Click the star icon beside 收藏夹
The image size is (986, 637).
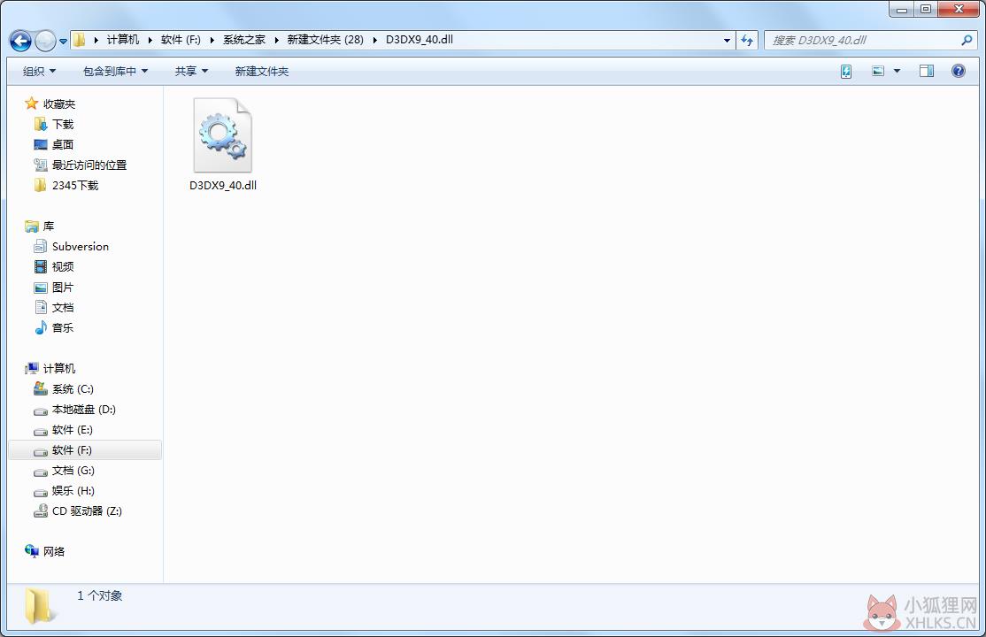[x=32, y=104]
